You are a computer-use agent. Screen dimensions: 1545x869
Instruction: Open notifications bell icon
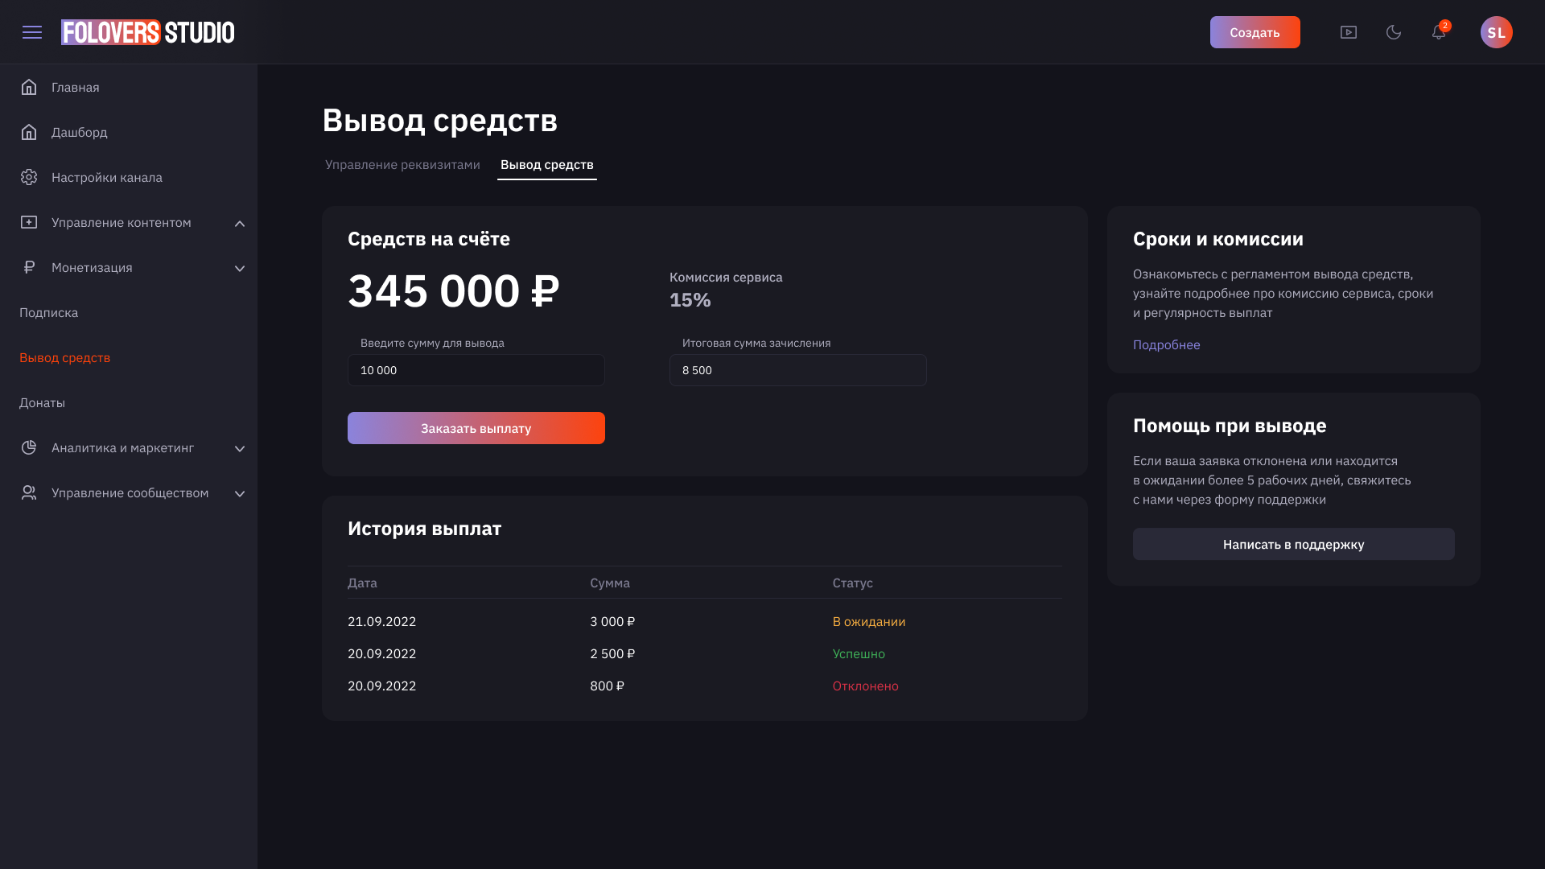(x=1439, y=32)
